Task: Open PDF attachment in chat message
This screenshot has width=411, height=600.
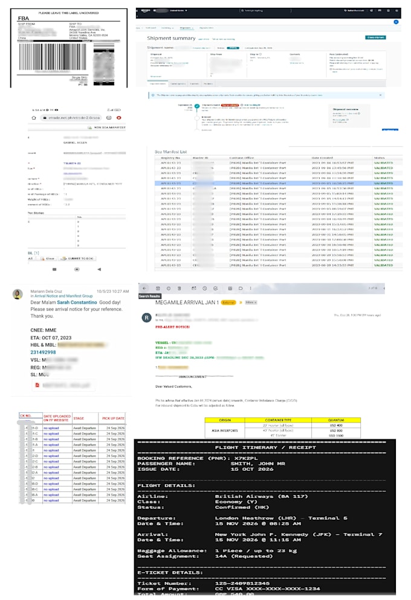Action: point(64,385)
